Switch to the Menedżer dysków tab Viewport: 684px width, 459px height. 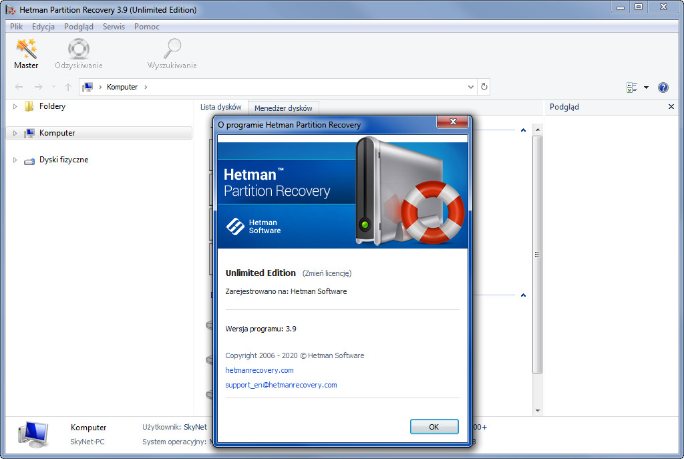coord(283,108)
